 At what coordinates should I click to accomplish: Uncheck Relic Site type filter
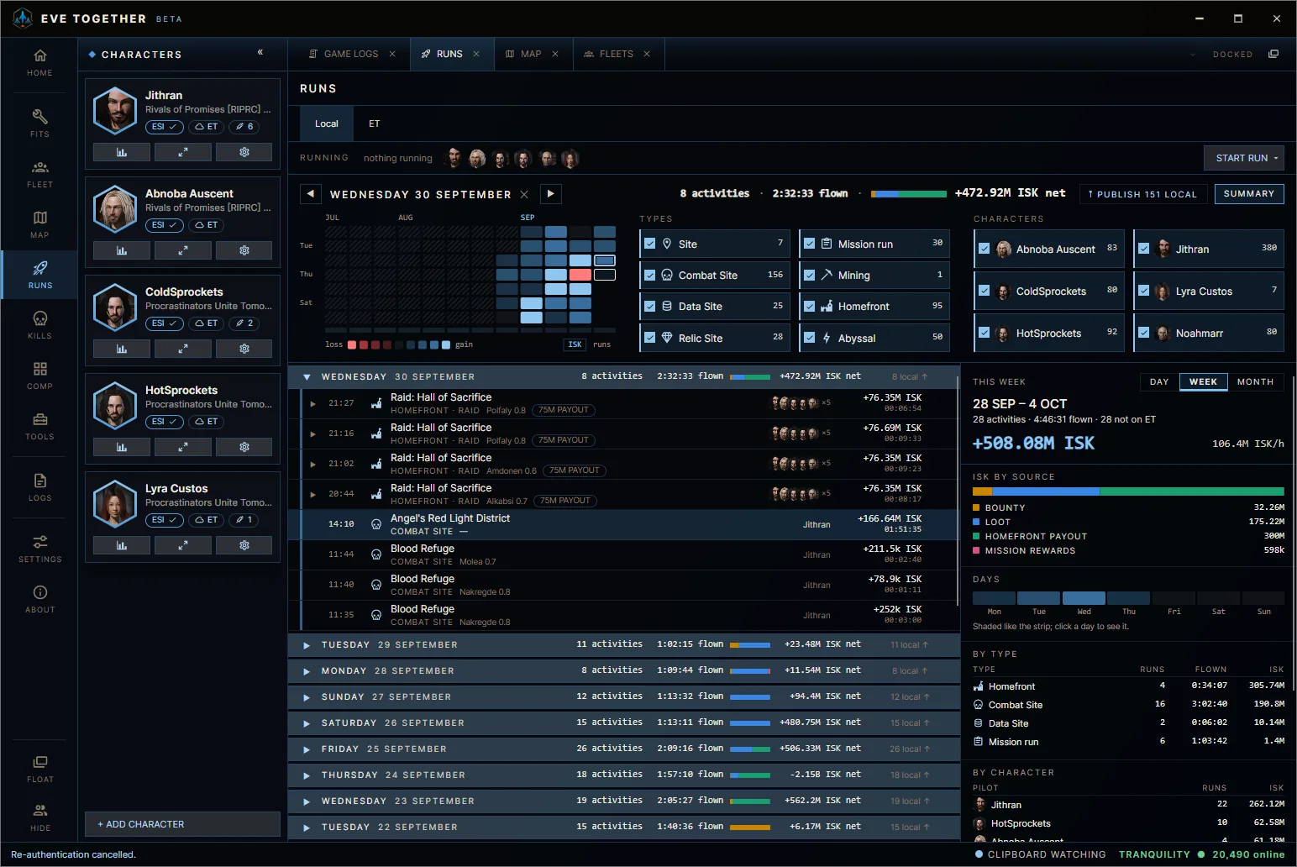[649, 338]
